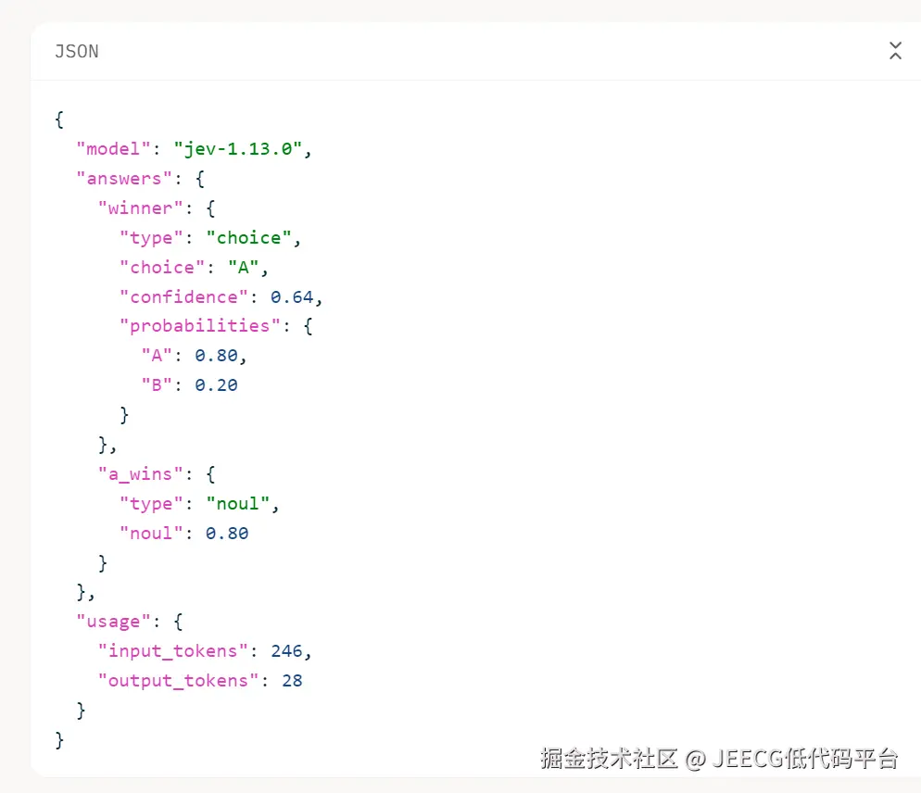Select the output_tokens value 28
Image resolution: width=921 pixels, height=793 pixels.
coord(292,681)
